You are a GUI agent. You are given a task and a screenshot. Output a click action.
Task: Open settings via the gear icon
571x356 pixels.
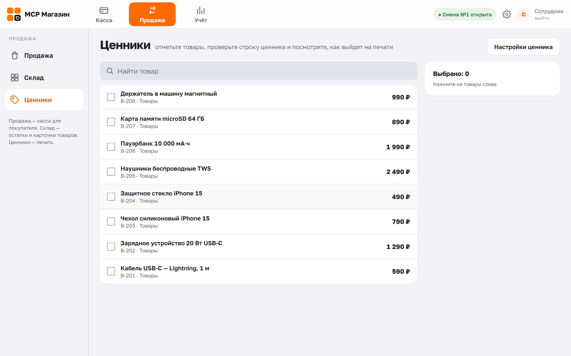(507, 14)
